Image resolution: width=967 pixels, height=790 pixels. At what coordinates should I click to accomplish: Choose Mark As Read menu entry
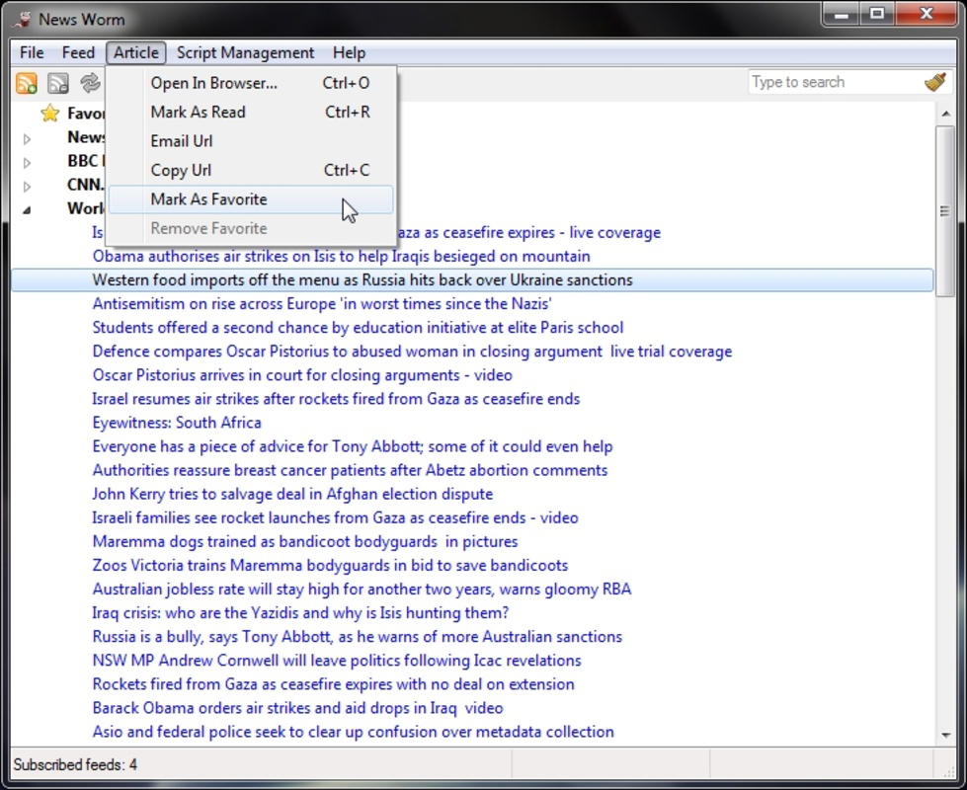251,112
